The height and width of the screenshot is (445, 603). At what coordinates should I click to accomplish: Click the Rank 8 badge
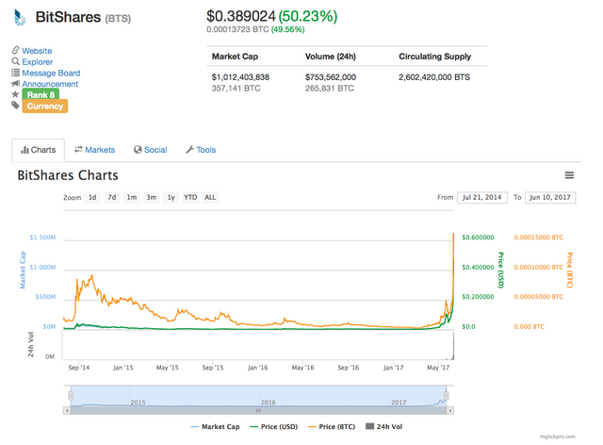tap(41, 94)
